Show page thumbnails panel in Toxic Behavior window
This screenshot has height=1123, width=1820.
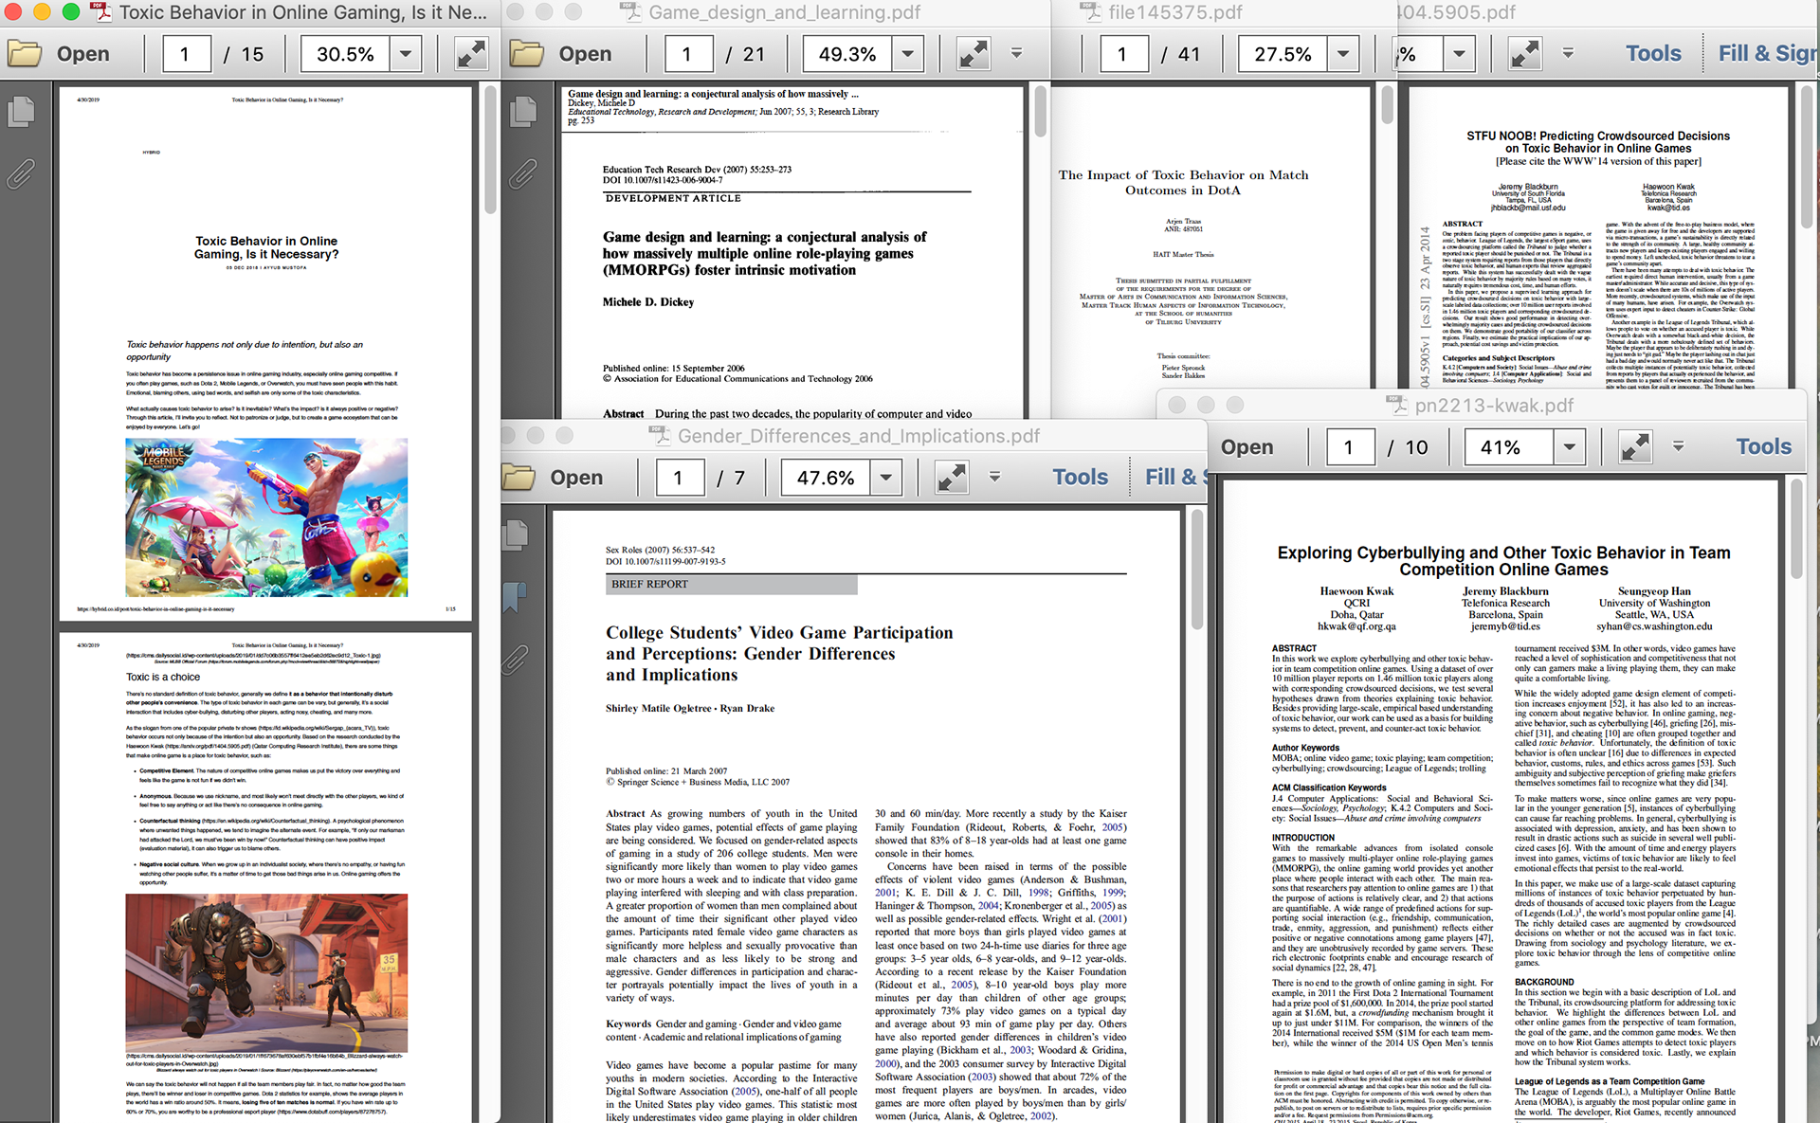pyautogui.click(x=21, y=113)
